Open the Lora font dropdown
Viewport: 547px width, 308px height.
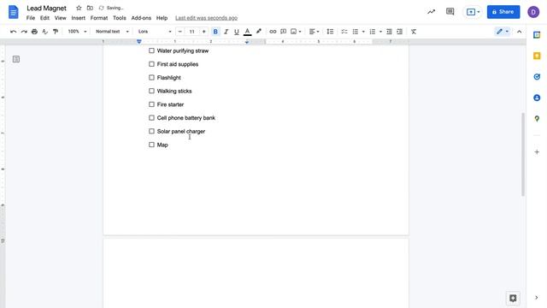155,32
